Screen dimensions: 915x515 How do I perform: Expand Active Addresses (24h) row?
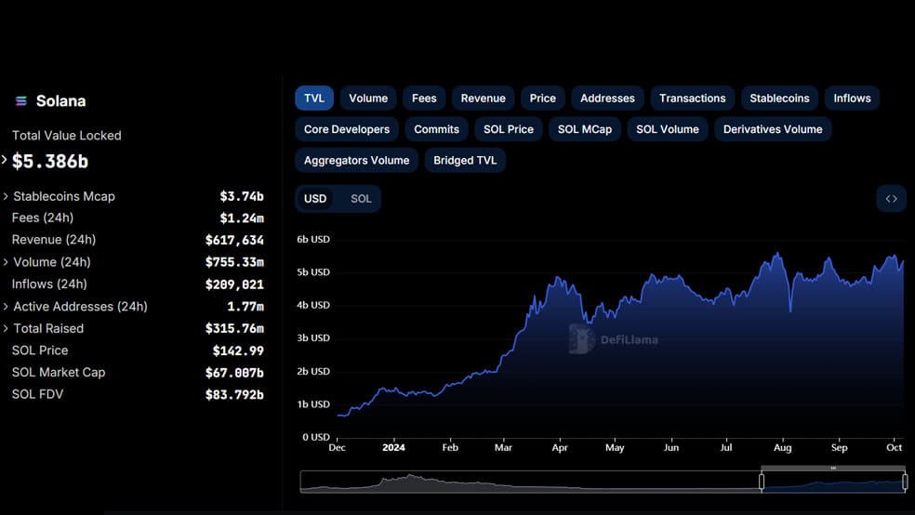coord(6,307)
